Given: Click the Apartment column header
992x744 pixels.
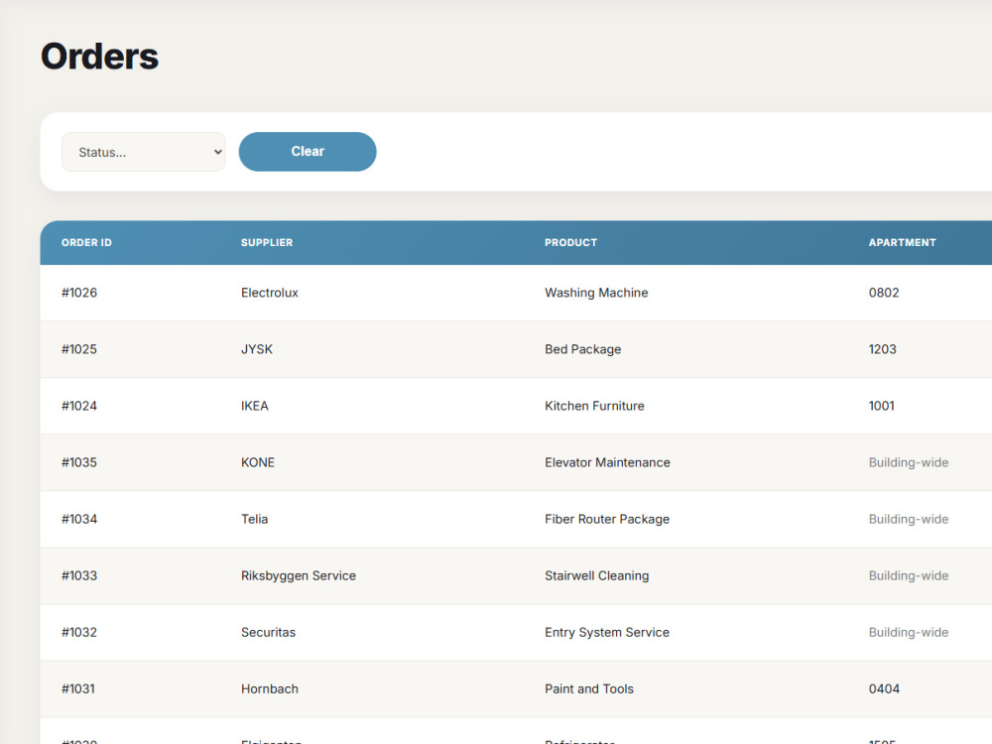Looking at the screenshot, I should (902, 242).
